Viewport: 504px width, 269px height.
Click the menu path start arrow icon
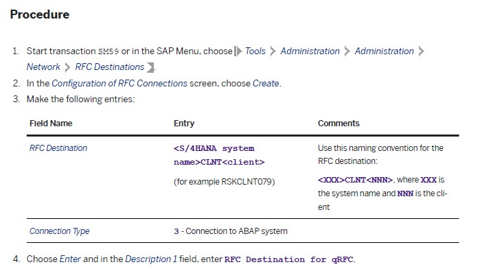tap(238, 51)
